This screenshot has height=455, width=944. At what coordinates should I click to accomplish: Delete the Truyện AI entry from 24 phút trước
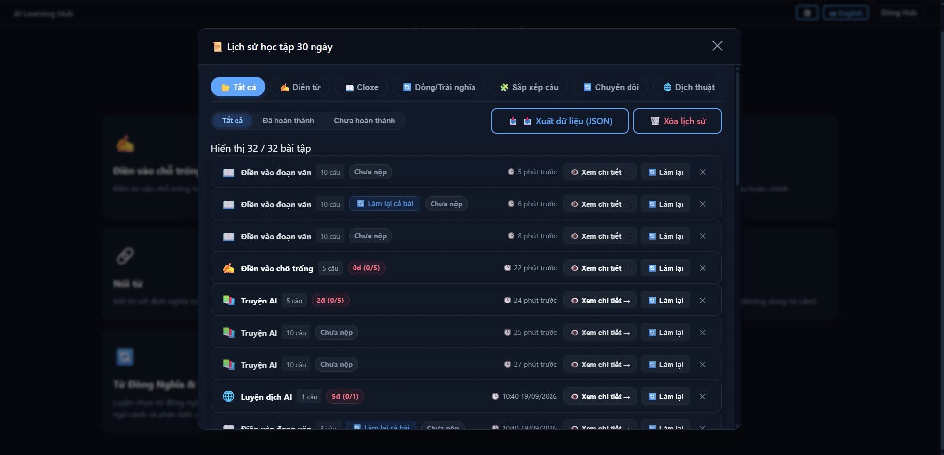tap(703, 300)
